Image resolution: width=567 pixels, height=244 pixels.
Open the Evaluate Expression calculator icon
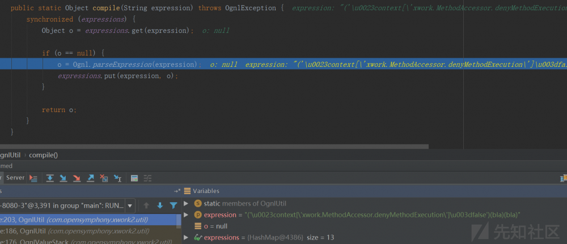(134, 178)
